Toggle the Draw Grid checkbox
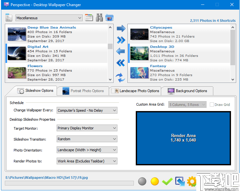The height and width of the screenshot is (191, 240). point(212,105)
